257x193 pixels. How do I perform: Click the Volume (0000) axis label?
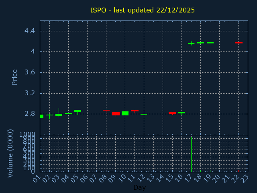[11, 153]
